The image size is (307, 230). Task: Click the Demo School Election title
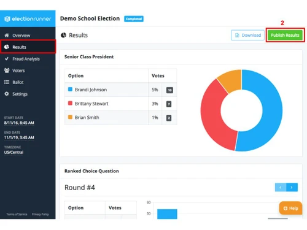coord(90,18)
